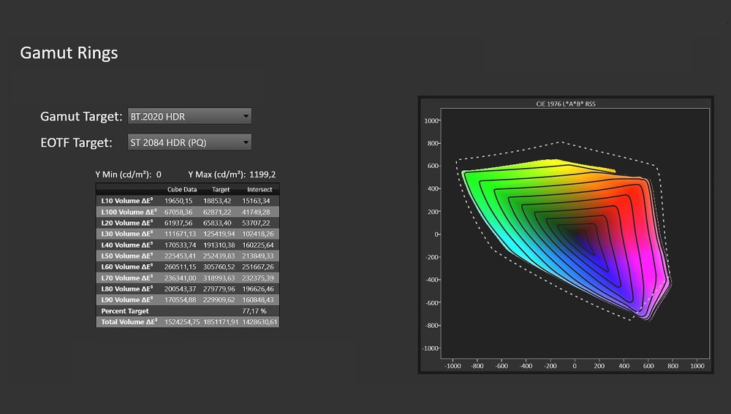Image resolution: width=731 pixels, height=414 pixels.
Task: Click the total cube data value 1524254,75
Action: [x=182, y=322]
